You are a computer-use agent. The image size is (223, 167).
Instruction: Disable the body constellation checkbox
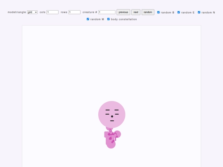[x=109, y=19]
